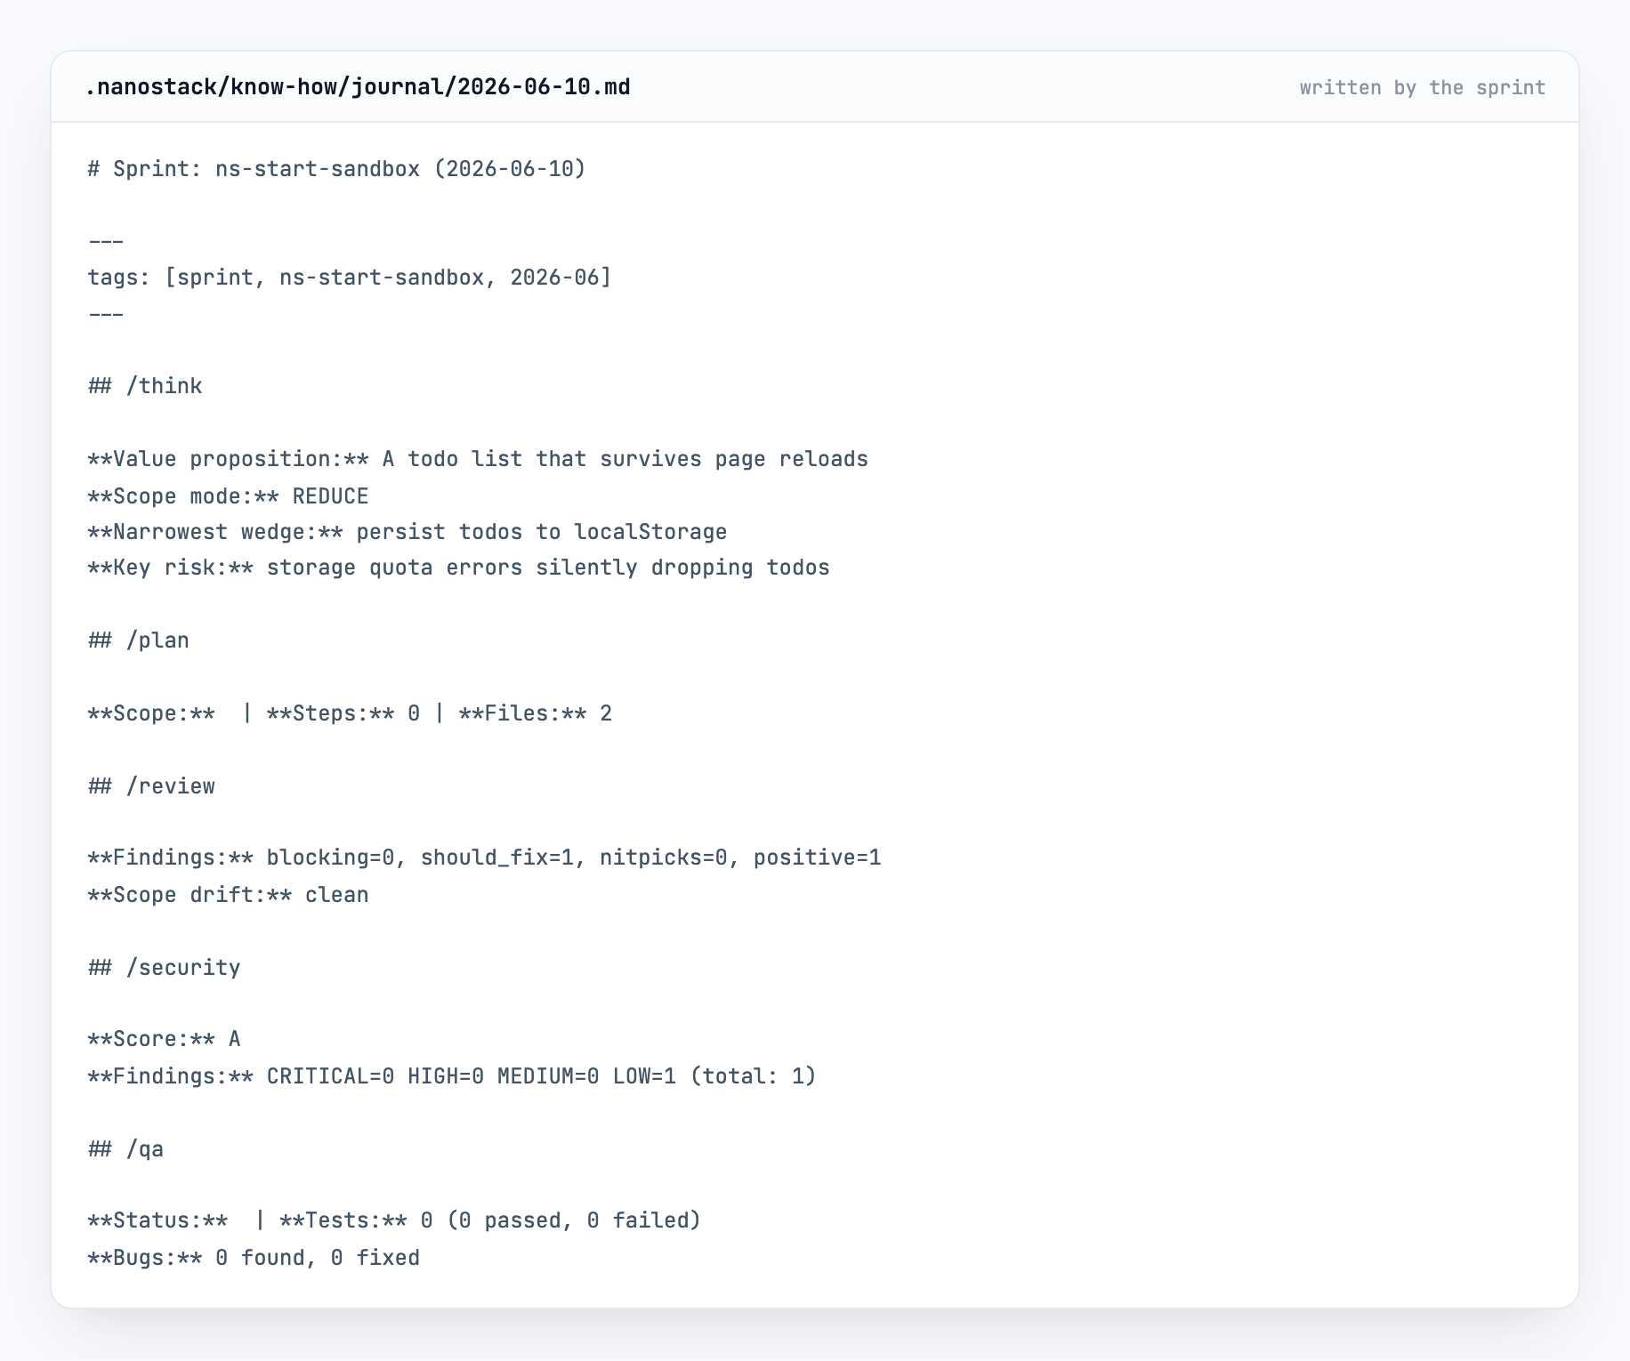Click the '**Narrowest wedge:**' localStorage line
1630x1361 pixels.
(407, 532)
